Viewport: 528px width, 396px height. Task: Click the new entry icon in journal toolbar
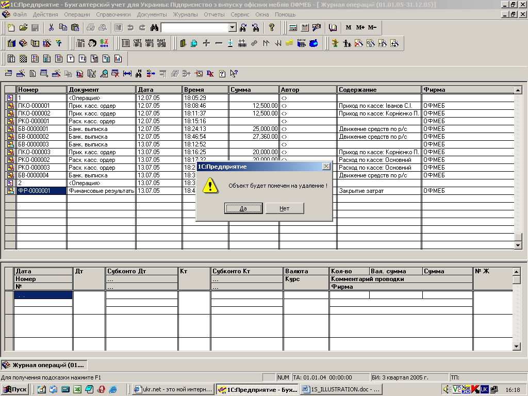(9, 73)
